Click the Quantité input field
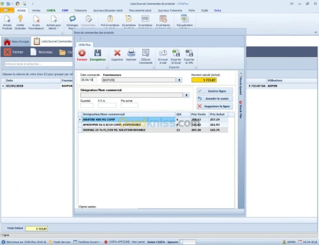 [87, 105]
